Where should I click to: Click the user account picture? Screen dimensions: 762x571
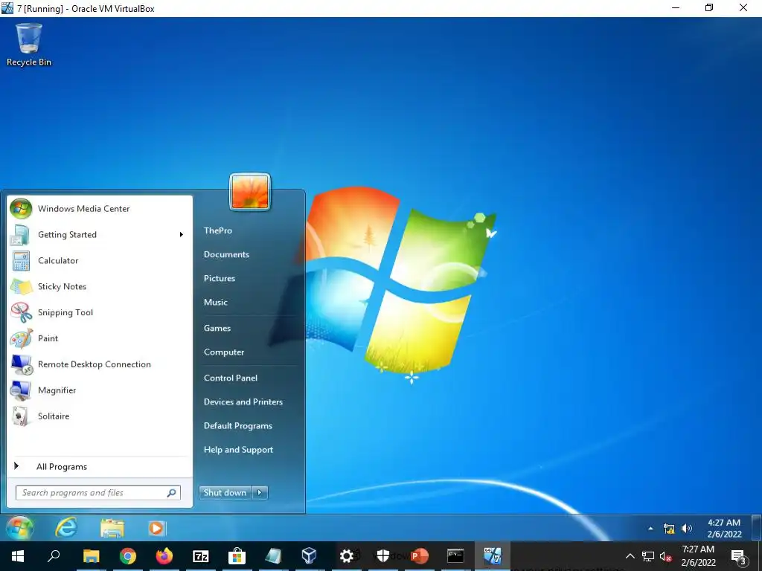[x=250, y=193]
